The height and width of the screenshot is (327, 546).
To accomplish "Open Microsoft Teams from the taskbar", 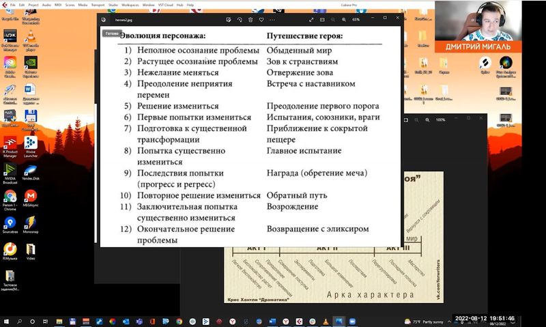I will 139,322.
